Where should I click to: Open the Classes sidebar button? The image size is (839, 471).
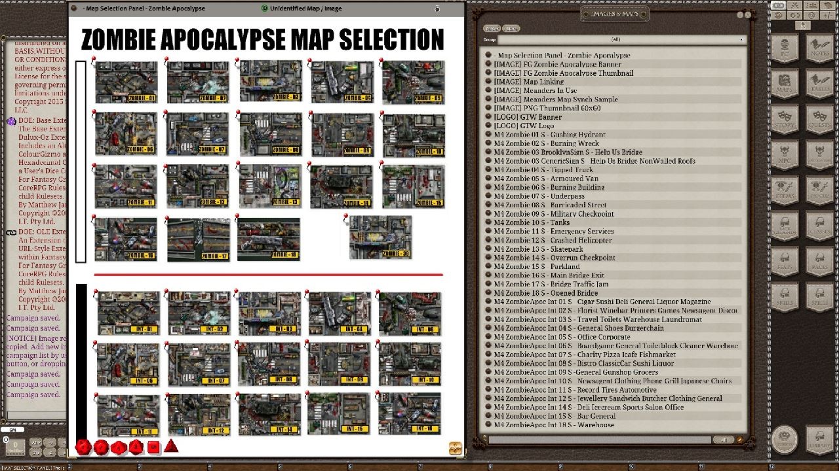(819, 225)
